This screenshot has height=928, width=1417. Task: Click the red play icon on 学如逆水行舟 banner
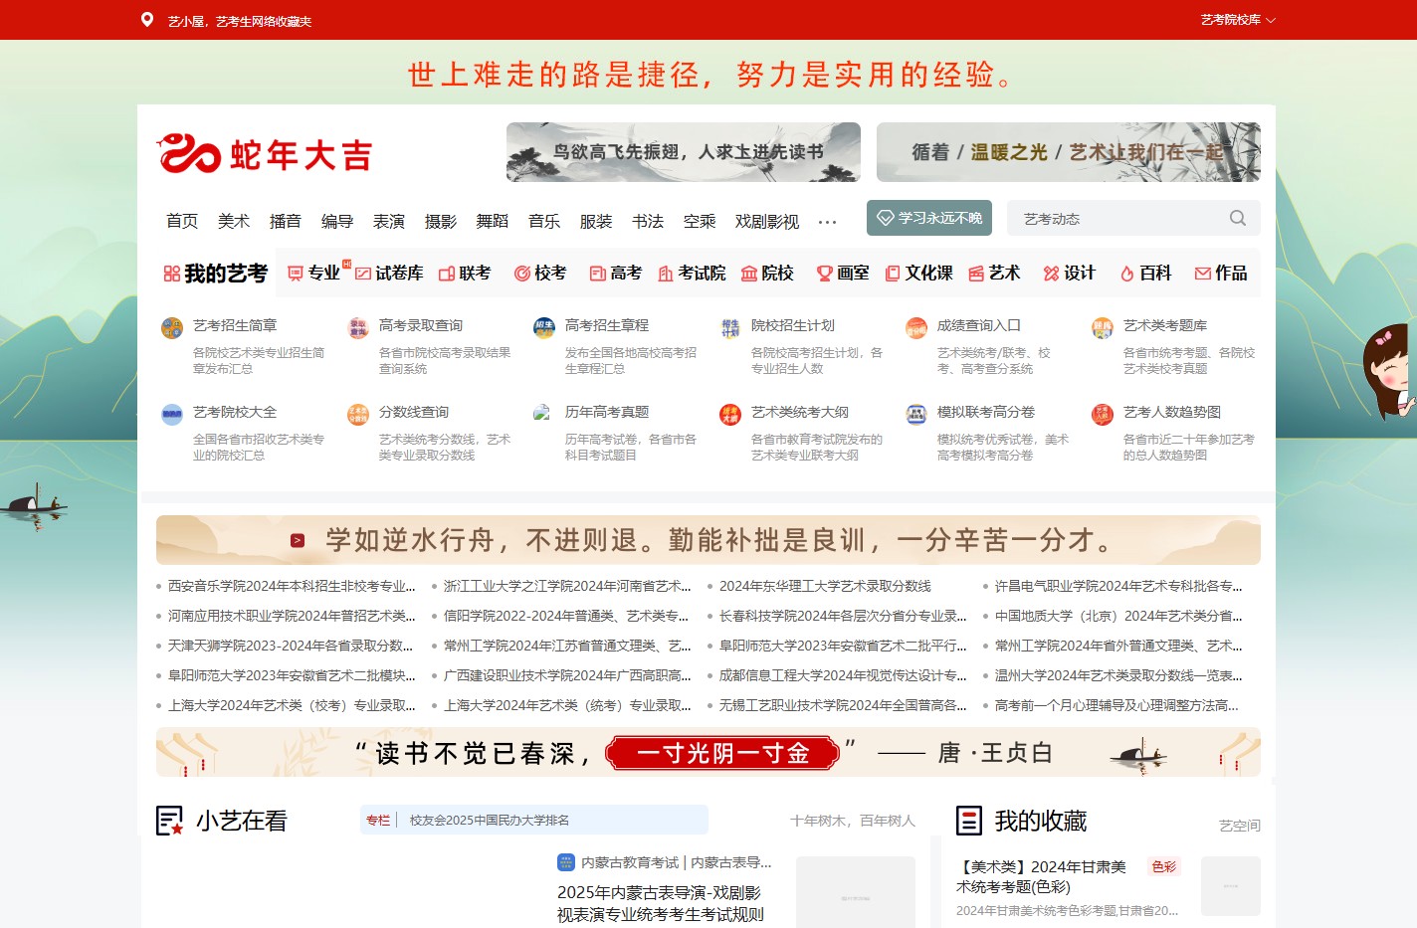click(x=298, y=540)
